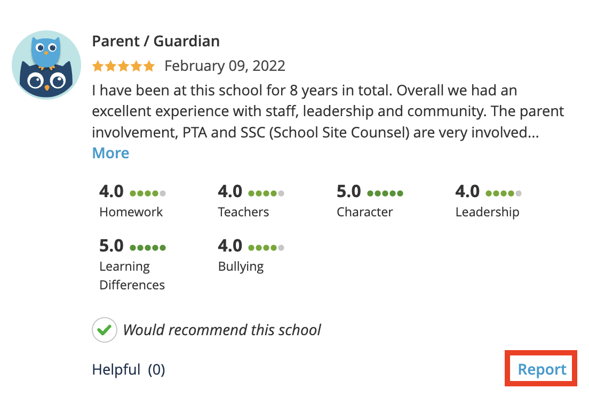Click the Character 5.0 score
The width and height of the screenshot is (589, 405).
click(x=349, y=192)
